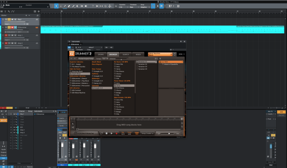Image resolution: width=287 pixels, height=168 pixels.
Task: Switch to the SEARCH tab
Action: tap(126, 54)
